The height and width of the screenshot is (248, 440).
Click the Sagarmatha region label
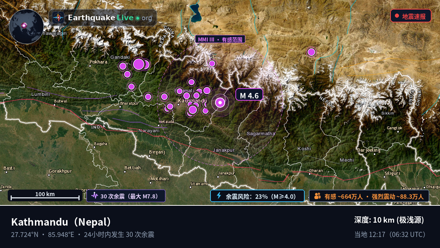point(261,133)
